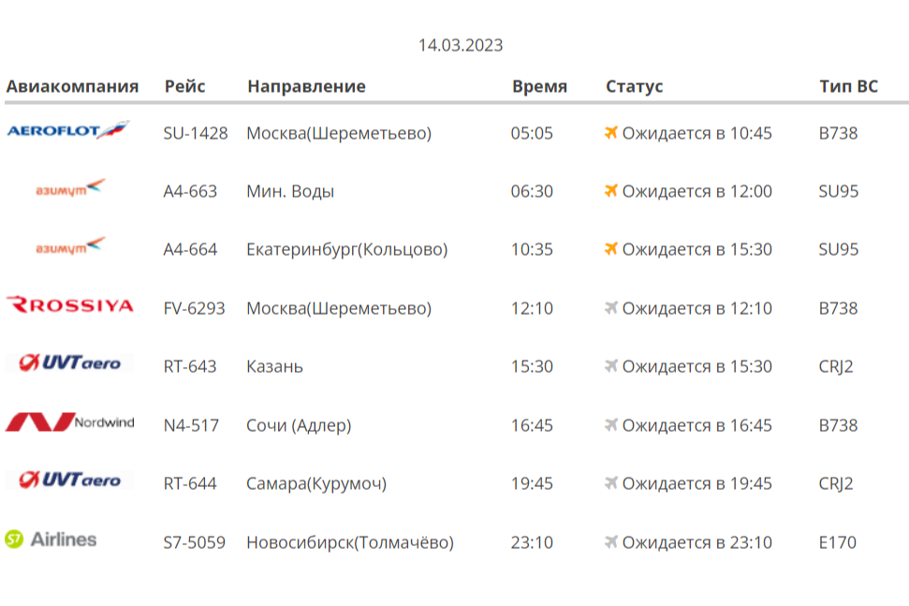The width and height of the screenshot is (909, 606).
Task: Click the Azimuth logo in the A4-663 row
Action: pos(71,187)
